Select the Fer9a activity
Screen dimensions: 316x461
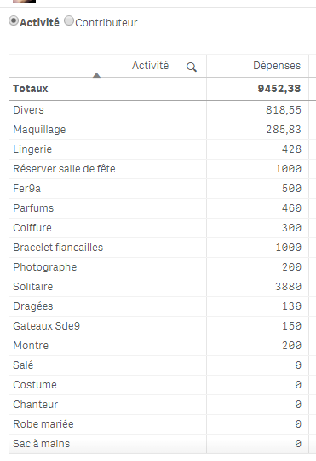(x=26, y=189)
